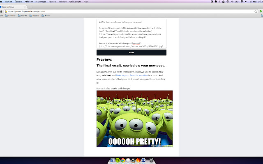Open the cartoon character app in the dock
263x164 pixels.
pos(133,160)
